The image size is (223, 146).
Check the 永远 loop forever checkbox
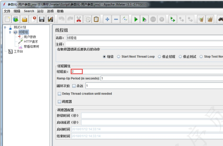[74, 86]
